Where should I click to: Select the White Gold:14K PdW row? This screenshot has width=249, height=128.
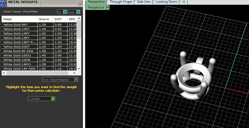[x=39, y=69]
